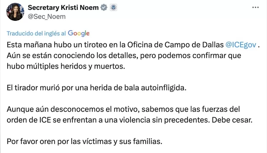The width and height of the screenshot is (267, 153).
Task: Click the line "Aún se están conociendo los detalles"
Action: click(x=124, y=55)
